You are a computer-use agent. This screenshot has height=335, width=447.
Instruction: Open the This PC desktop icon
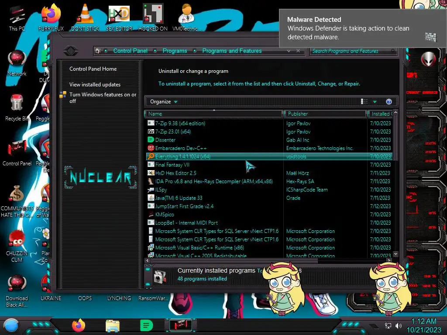pyautogui.click(x=17, y=17)
